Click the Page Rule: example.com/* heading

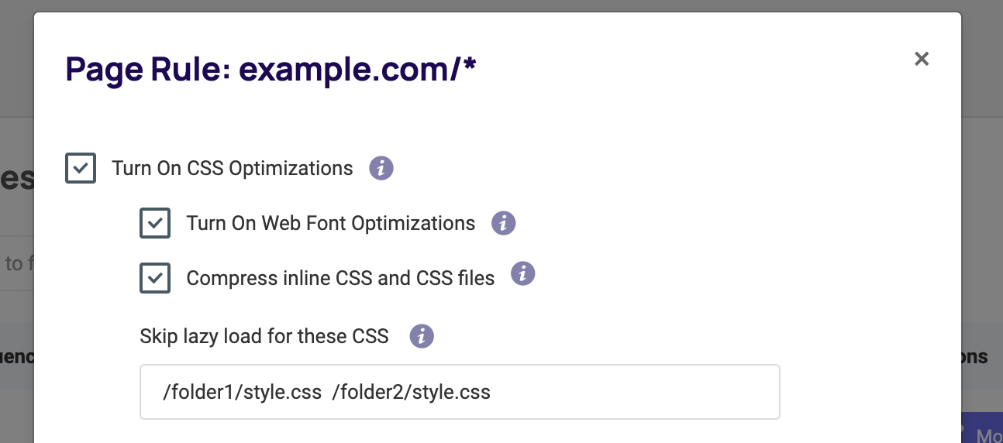click(271, 69)
